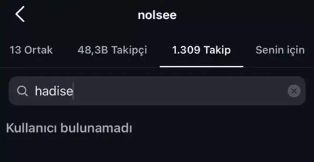Open the 13 Ortak tab

(x=31, y=50)
